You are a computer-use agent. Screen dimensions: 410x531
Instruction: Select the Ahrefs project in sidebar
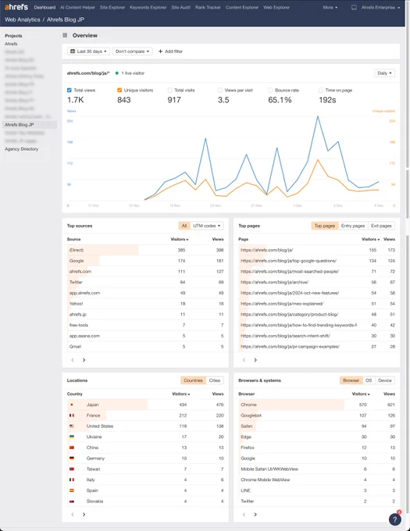tap(11, 44)
